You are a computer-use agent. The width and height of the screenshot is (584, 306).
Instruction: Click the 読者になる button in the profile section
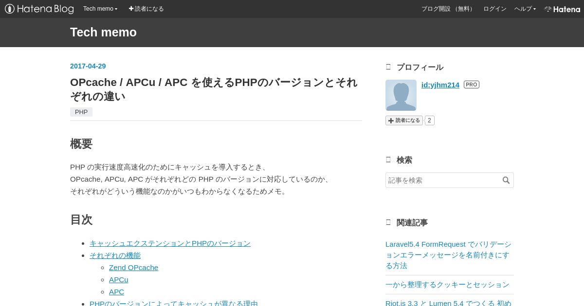(x=404, y=120)
